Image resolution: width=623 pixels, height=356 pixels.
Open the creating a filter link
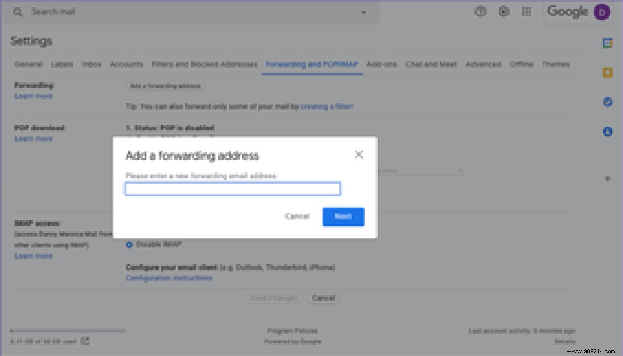coord(326,106)
